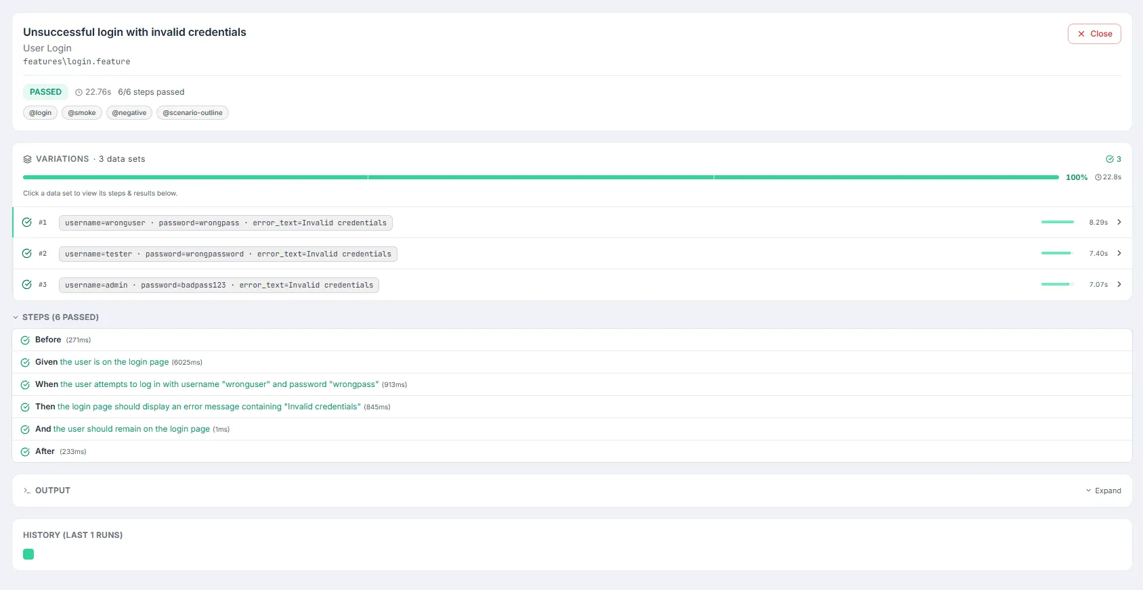Click the variations overall progress bar
Screen dimensions: 1143x590
pos(541,177)
